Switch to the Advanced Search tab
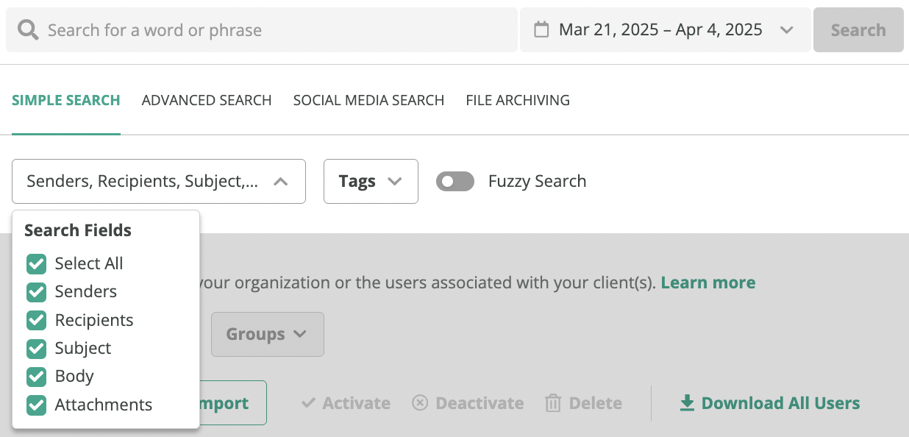Image resolution: width=909 pixels, height=437 pixels. [x=207, y=100]
